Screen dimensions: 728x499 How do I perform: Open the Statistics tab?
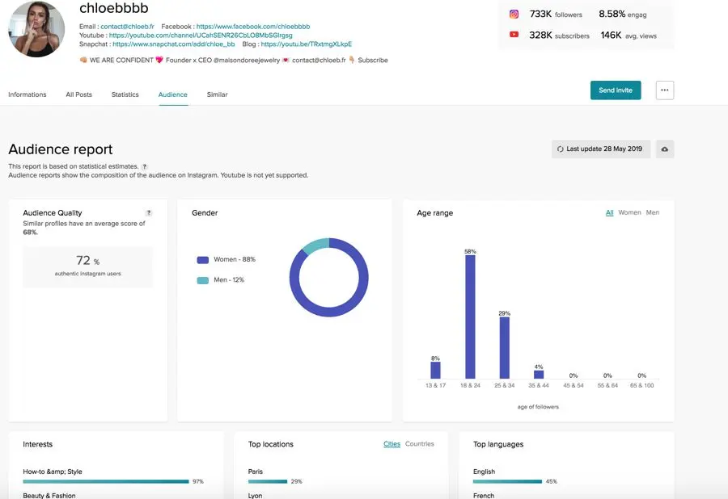pyautogui.click(x=125, y=94)
